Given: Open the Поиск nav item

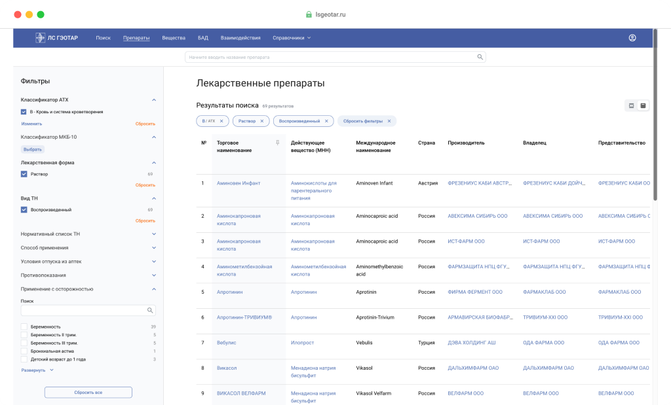Looking at the screenshot, I should click(x=103, y=38).
